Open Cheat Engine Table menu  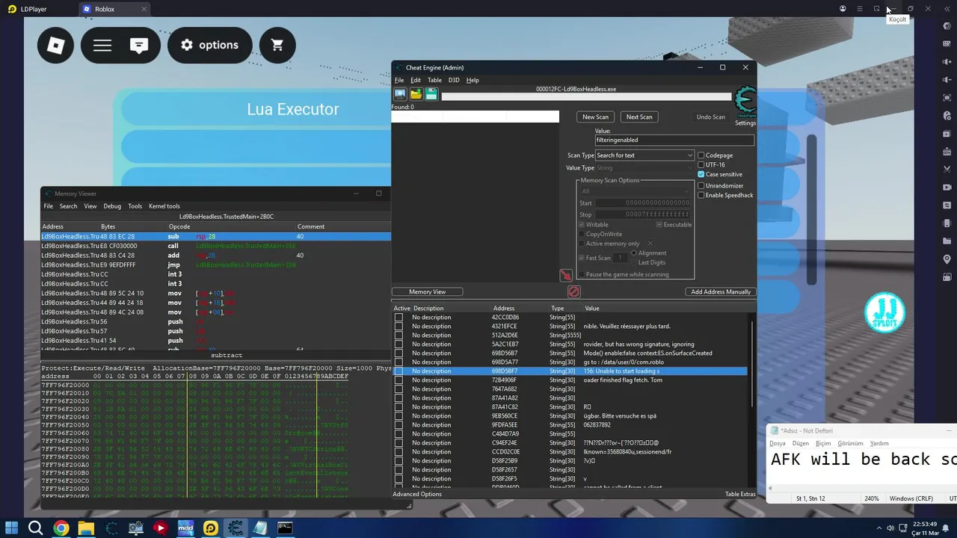[434, 80]
